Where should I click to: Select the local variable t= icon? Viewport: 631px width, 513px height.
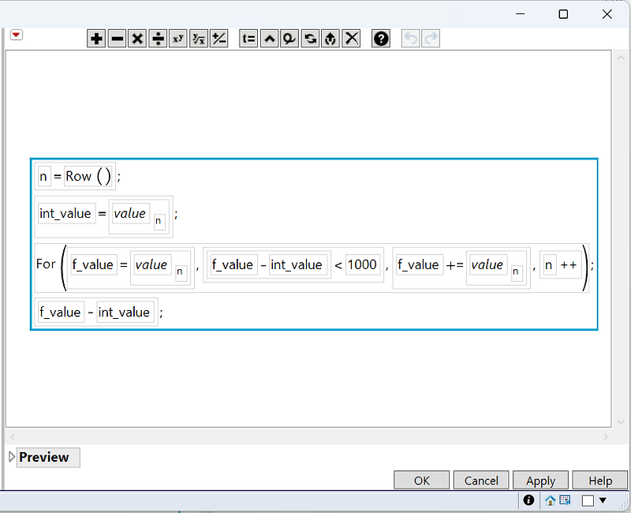point(248,38)
